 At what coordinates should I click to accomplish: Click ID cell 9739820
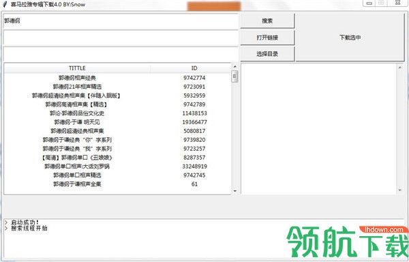click(x=194, y=140)
